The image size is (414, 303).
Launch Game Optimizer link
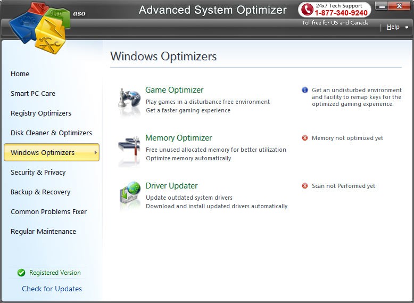(x=174, y=90)
